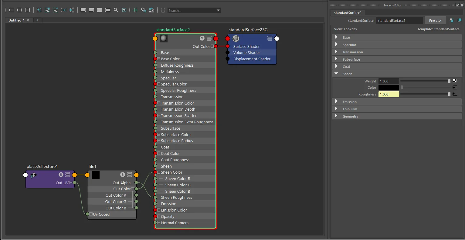465x240 pixels.
Task: Expand the Thin Film section
Action: (x=336, y=109)
